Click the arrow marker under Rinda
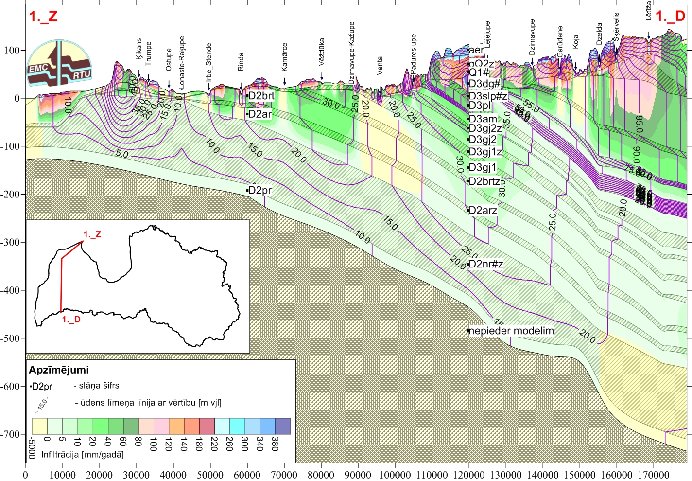692x481 pixels. 241,87
